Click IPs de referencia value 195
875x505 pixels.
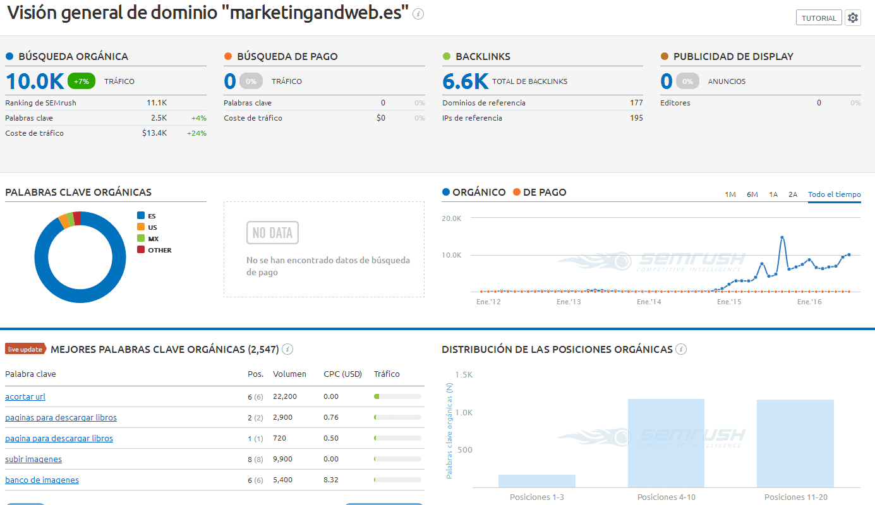click(636, 118)
